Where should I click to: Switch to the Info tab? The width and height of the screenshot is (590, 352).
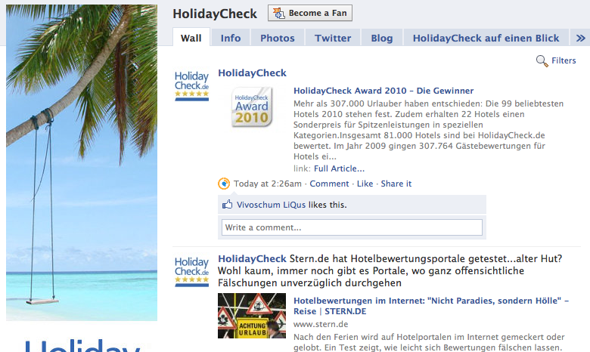point(231,38)
